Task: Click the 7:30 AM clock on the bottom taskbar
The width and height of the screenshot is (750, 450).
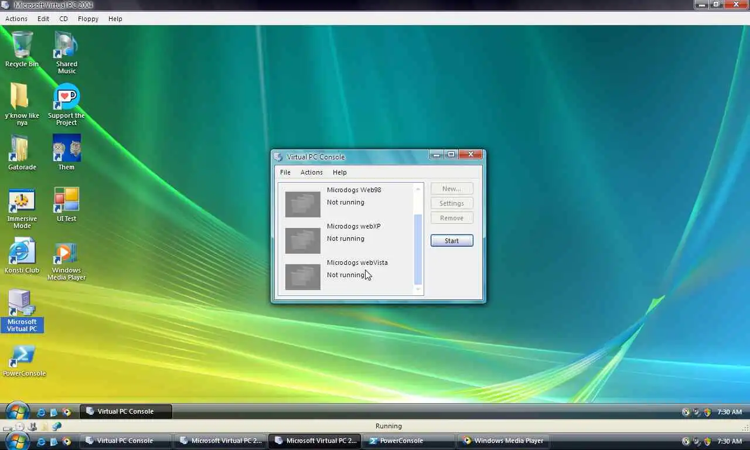Action: coord(729,441)
